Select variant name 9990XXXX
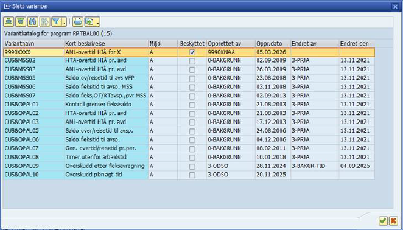This screenshot has height=230, width=403. pyautogui.click(x=33, y=52)
